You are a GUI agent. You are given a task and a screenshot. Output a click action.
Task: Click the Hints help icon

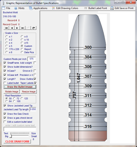point(16,8)
